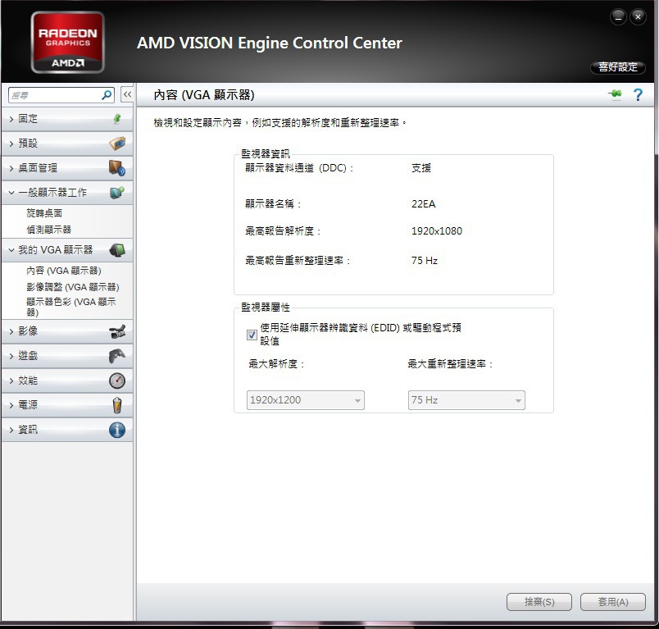Expand the 資訊 section
The height and width of the screenshot is (629, 659).
coord(67,430)
